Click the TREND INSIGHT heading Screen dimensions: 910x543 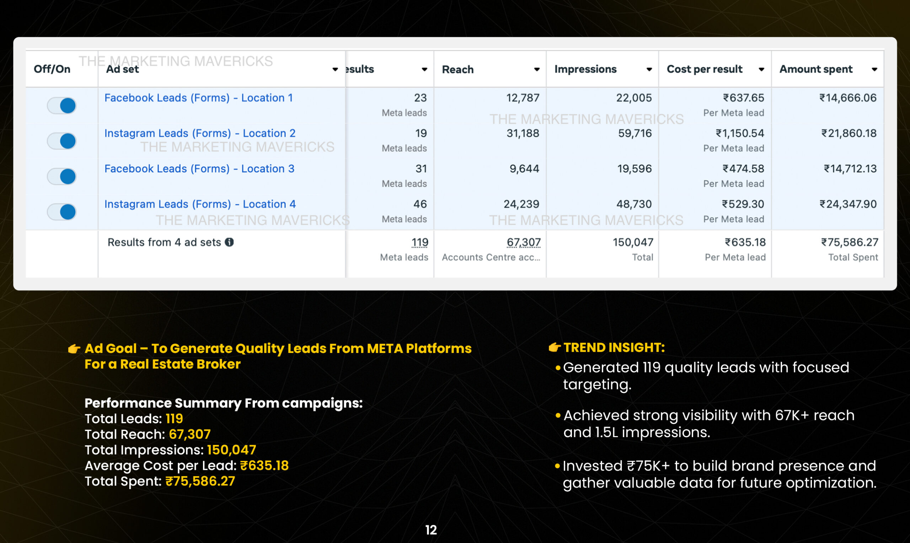(x=614, y=348)
